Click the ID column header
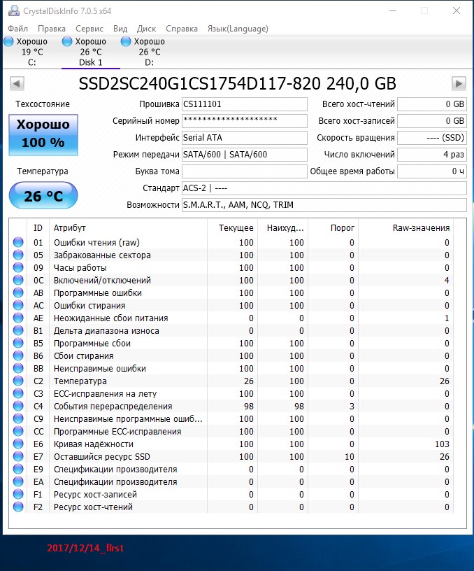 click(38, 228)
